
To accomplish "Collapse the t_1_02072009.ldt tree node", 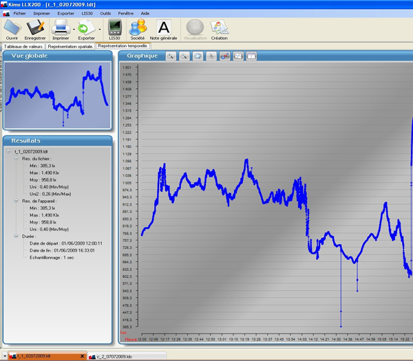I will pyautogui.click(x=8, y=151).
